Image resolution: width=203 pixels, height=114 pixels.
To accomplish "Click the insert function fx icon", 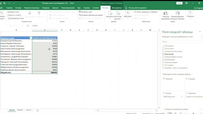I will tap(28, 26).
